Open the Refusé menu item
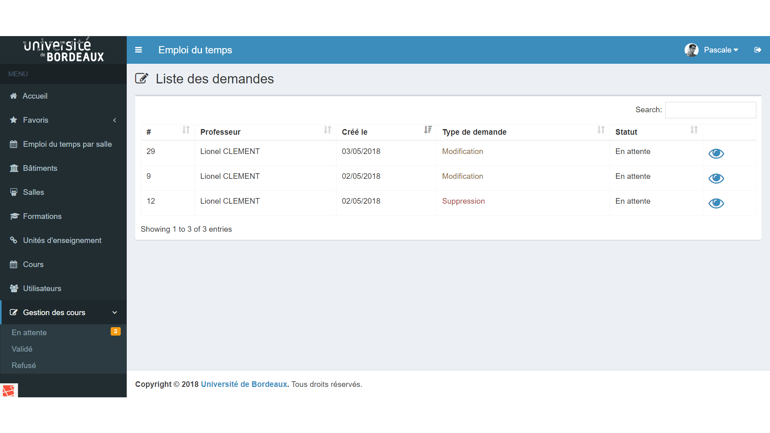Image resolution: width=770 pixels, height=433 pixels. (24, 365)
